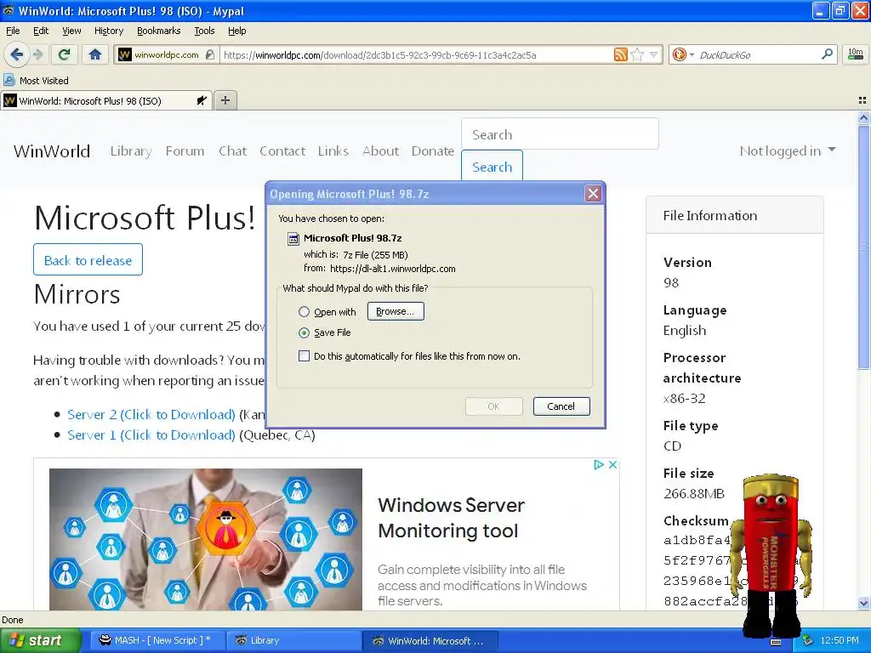Open the Windows start menu
The image size is (871, 653).
pos(40,641)
